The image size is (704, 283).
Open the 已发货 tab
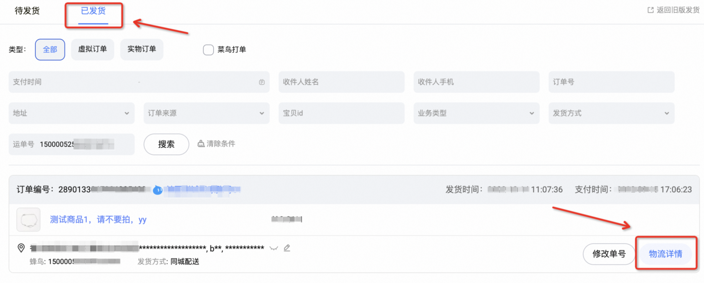click(93, 11)
